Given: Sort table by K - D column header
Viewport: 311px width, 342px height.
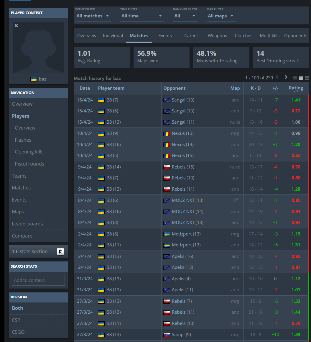Looking at the screenshot, I should (256, 88).
